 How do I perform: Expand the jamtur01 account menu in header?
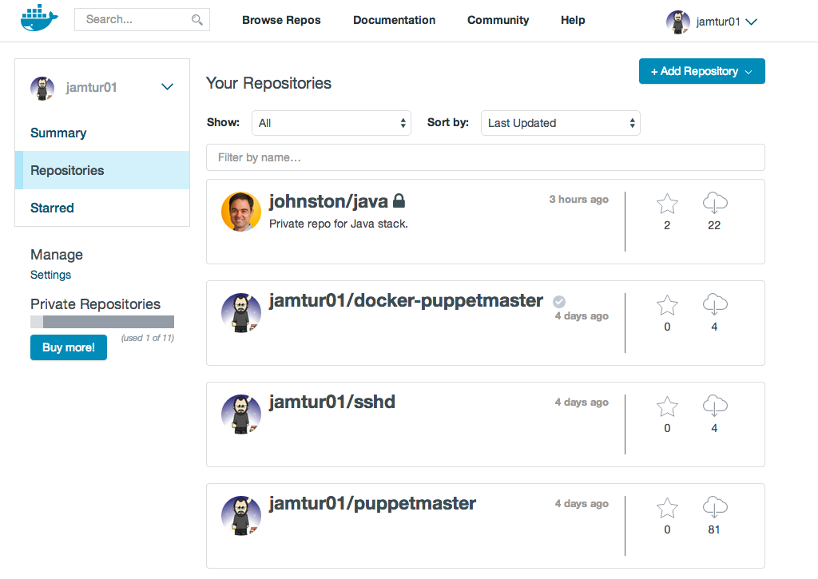click(751, 22)
